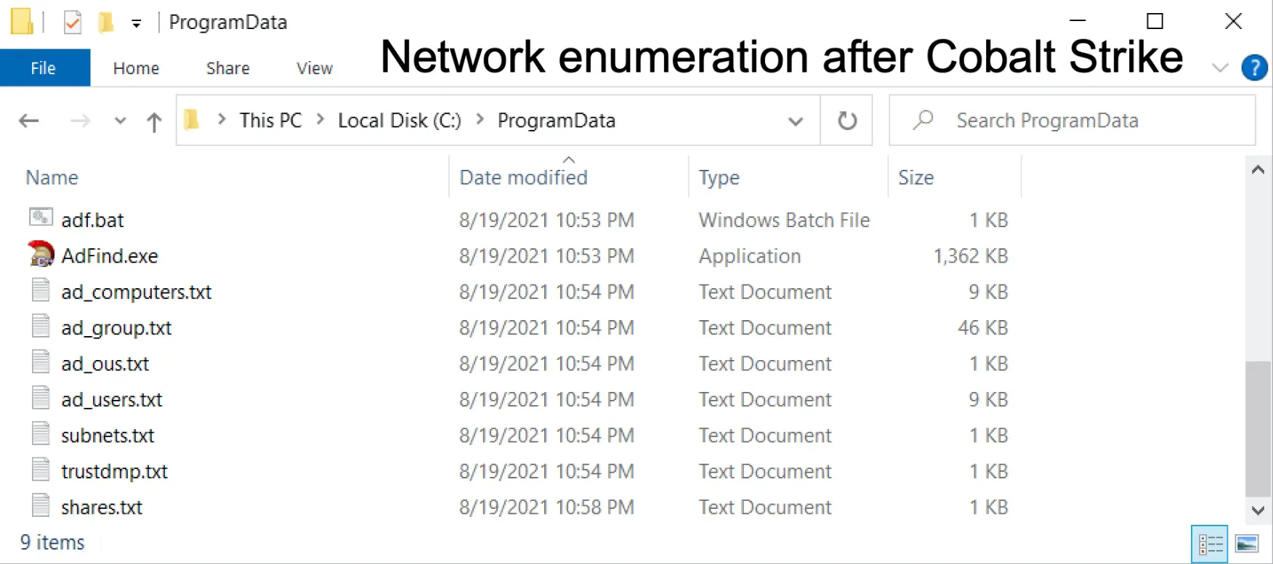Click the New folder quick access icon
The height and width of the screenshot is (564, 1273).
click(106, 23)
